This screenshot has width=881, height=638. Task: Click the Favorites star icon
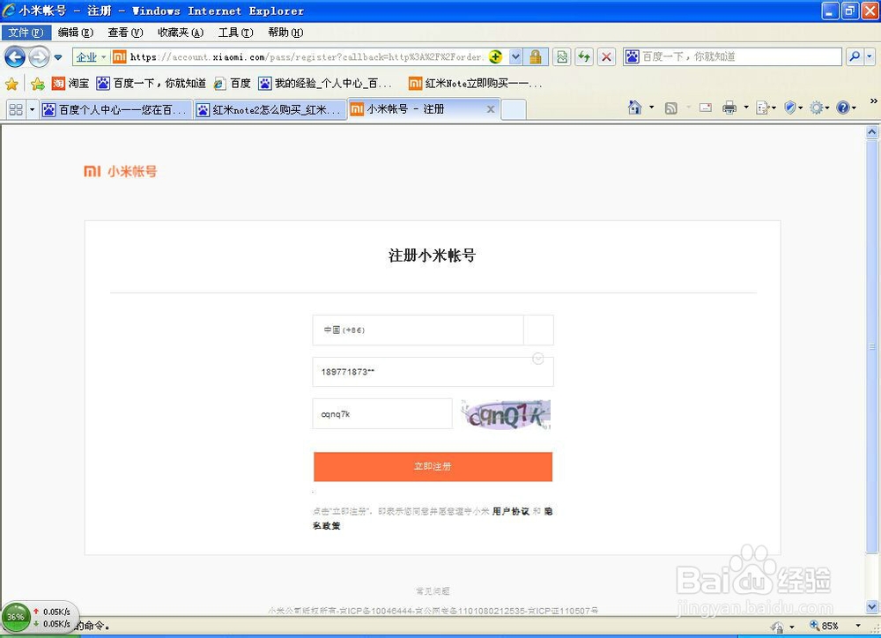tap(11, 84)
